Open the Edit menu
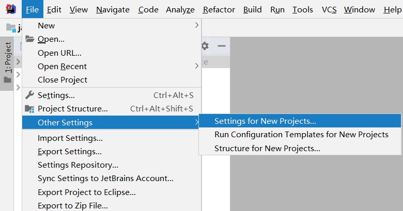 (x=54, y=9)
